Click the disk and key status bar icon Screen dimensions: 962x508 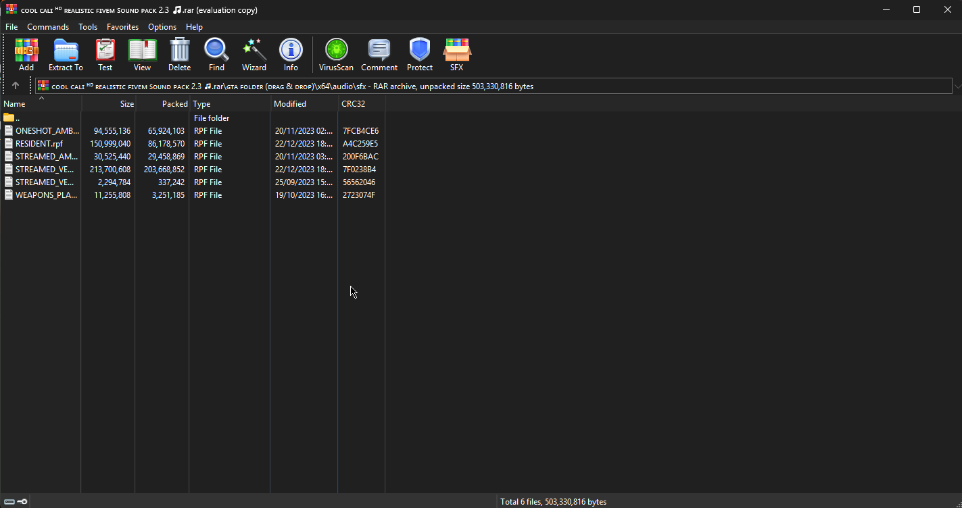[x=16, y=501]
